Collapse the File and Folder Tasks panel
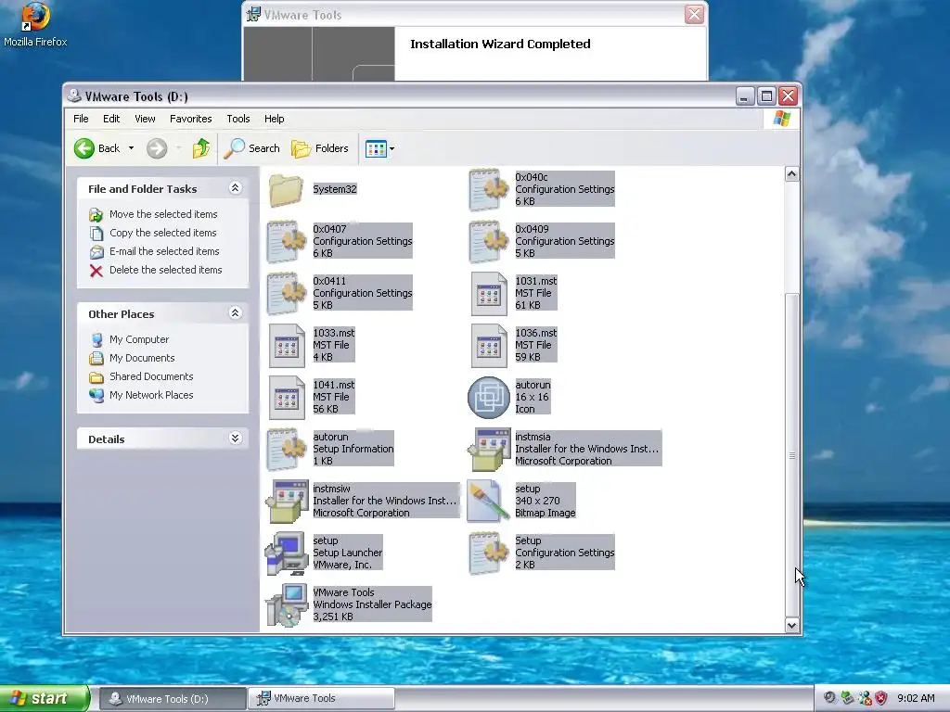 [235, 188]
